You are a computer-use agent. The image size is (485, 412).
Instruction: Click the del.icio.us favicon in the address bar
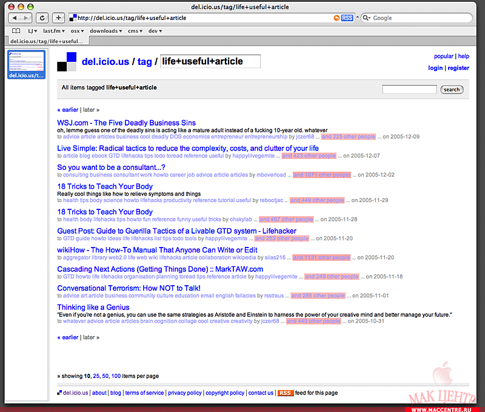(x=73, y=18)
